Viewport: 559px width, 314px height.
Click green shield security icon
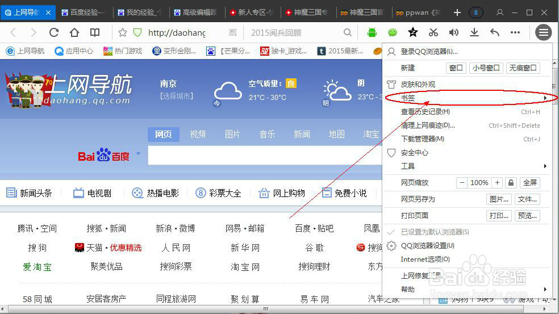[x=137, y=33]
